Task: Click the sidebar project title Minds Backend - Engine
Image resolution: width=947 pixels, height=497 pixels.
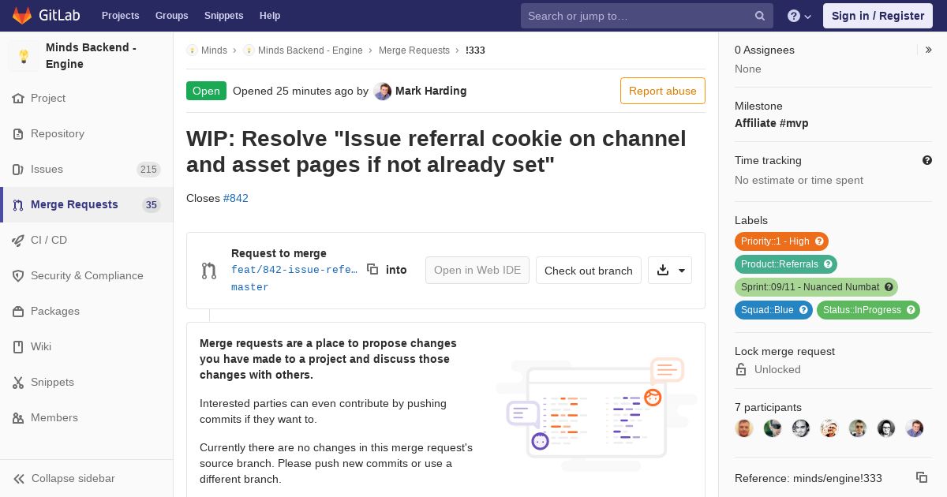Action: click(91, 56)
